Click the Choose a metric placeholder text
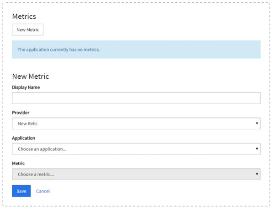The height and width of the screenshot is (209, 274). pos(36,174)
